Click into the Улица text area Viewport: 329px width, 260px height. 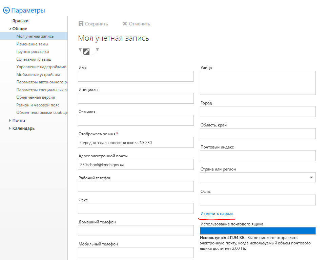pos(258,83)
